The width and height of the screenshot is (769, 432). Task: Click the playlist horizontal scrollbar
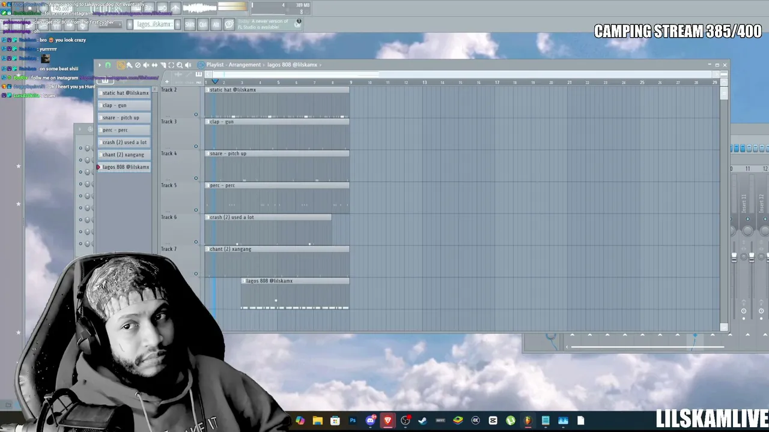point(463,74)
